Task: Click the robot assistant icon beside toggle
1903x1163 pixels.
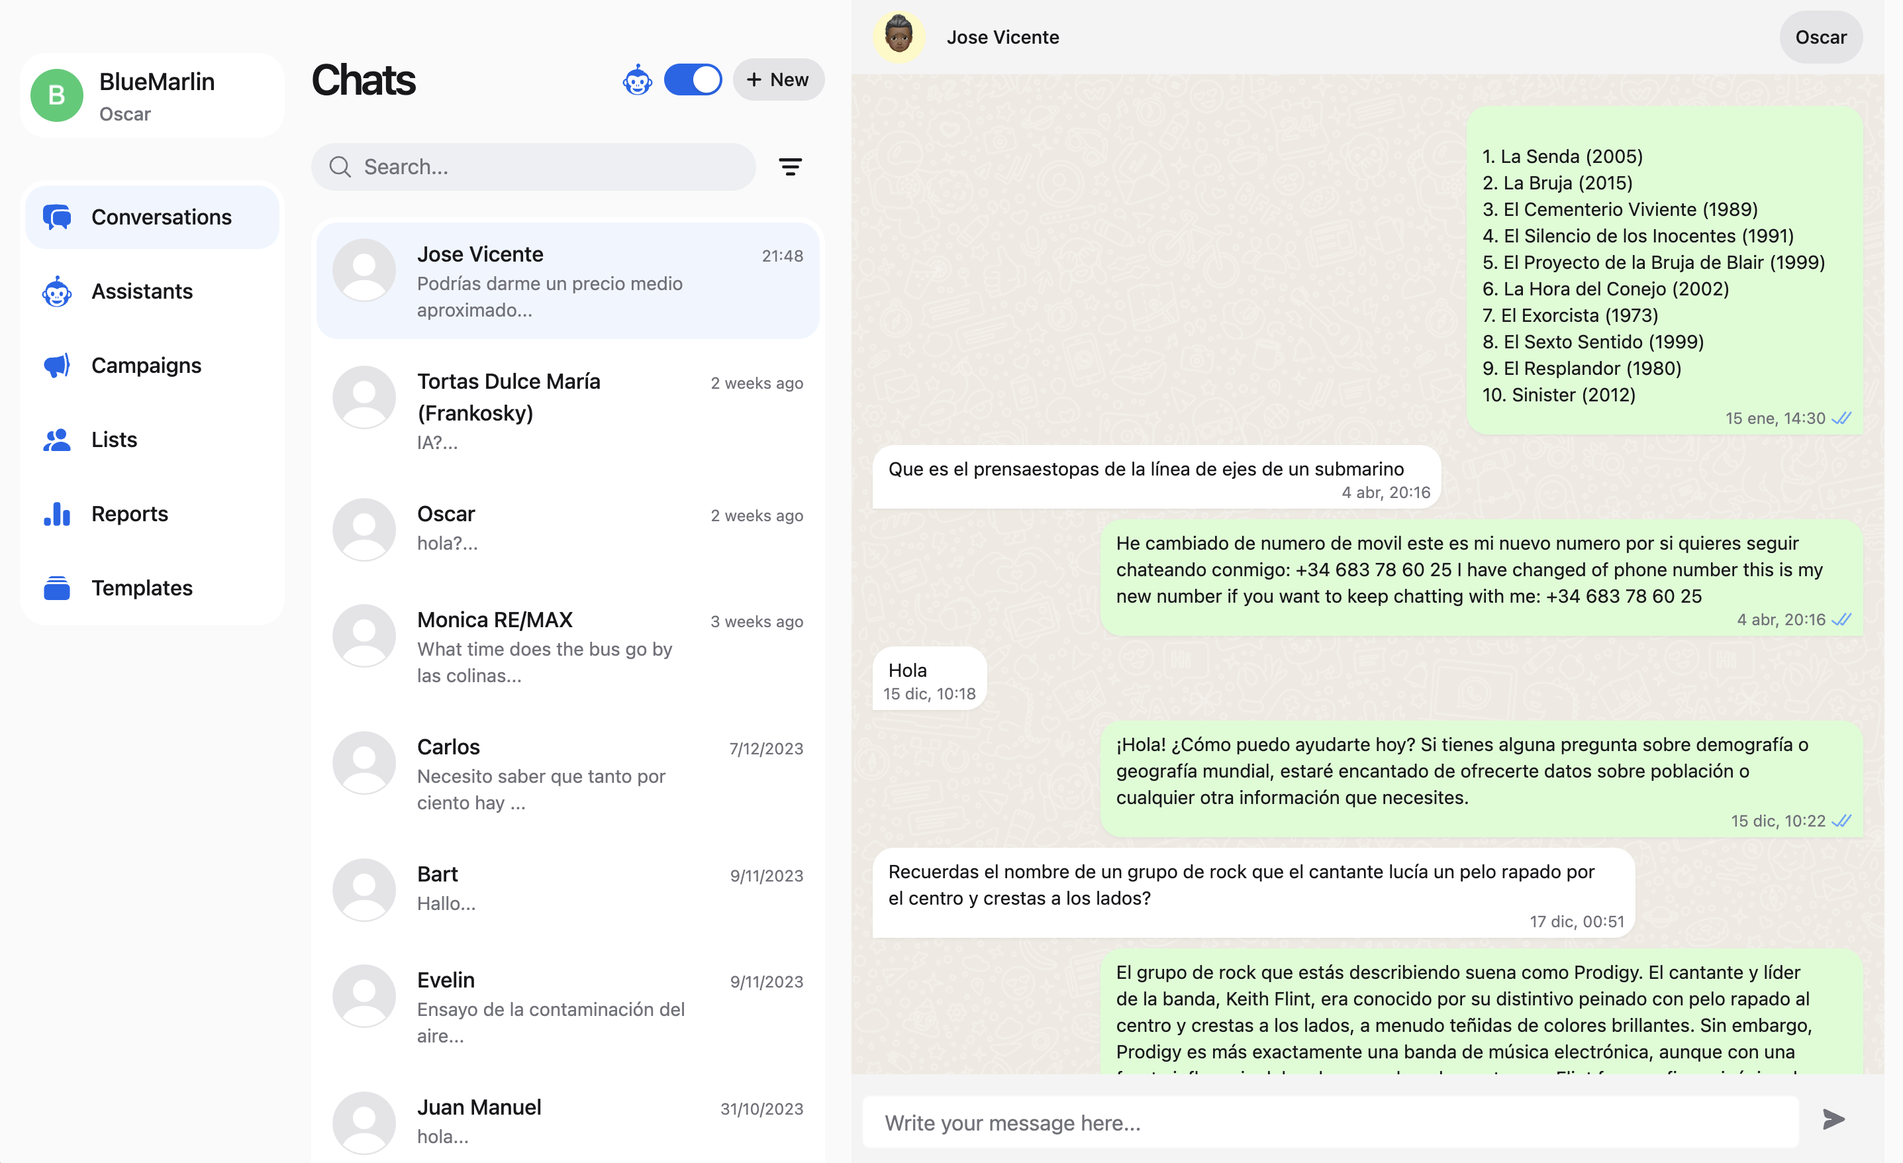Action: tap(637, 79)
